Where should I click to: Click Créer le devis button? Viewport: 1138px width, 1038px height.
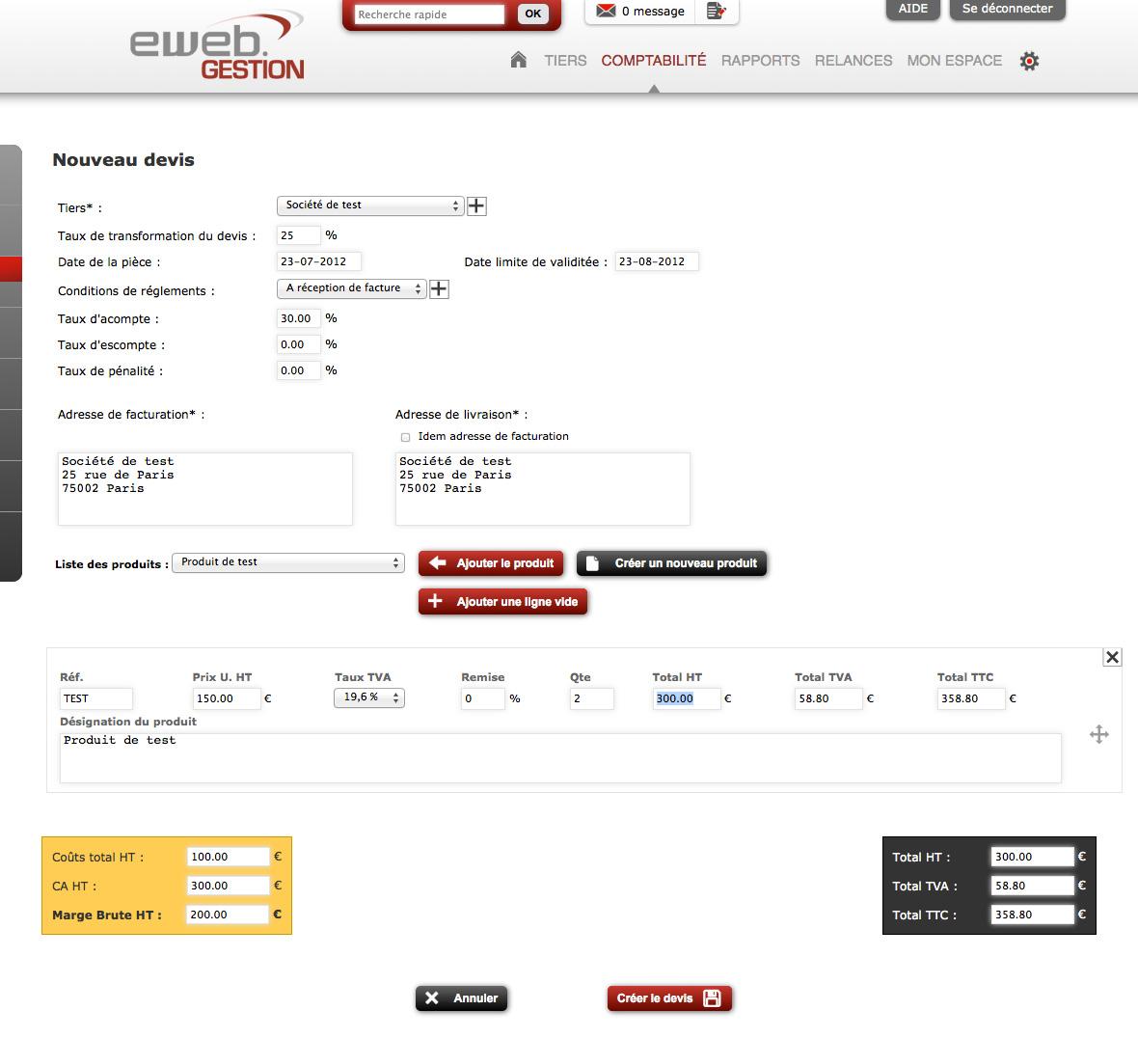pyautogui.click(x=669, y=998)
